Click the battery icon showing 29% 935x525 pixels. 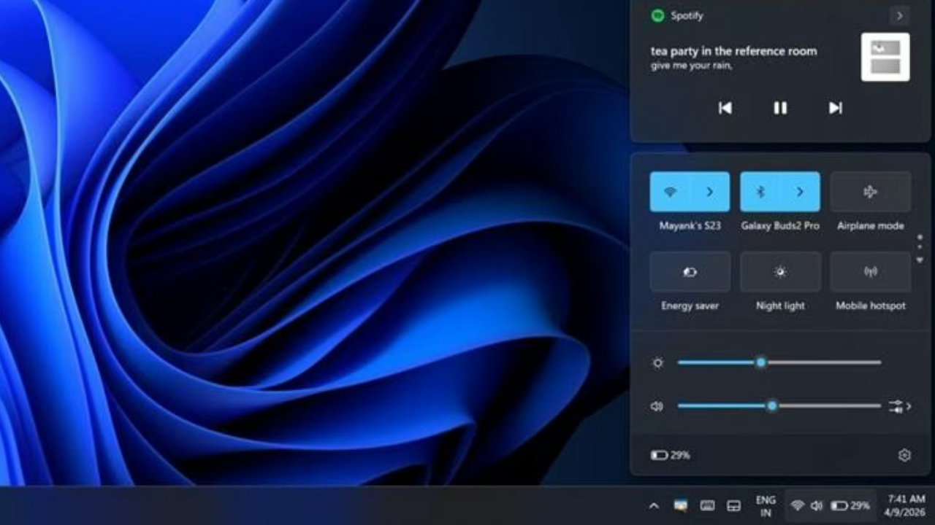click(x=660, y=454)
